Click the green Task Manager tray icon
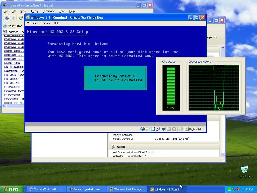Image resolution: width=257 pixels, height=193 pixels. click(x=229, y=189)
